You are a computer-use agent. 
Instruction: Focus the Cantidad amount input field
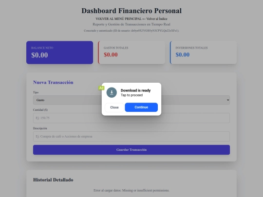pos(131,118)
